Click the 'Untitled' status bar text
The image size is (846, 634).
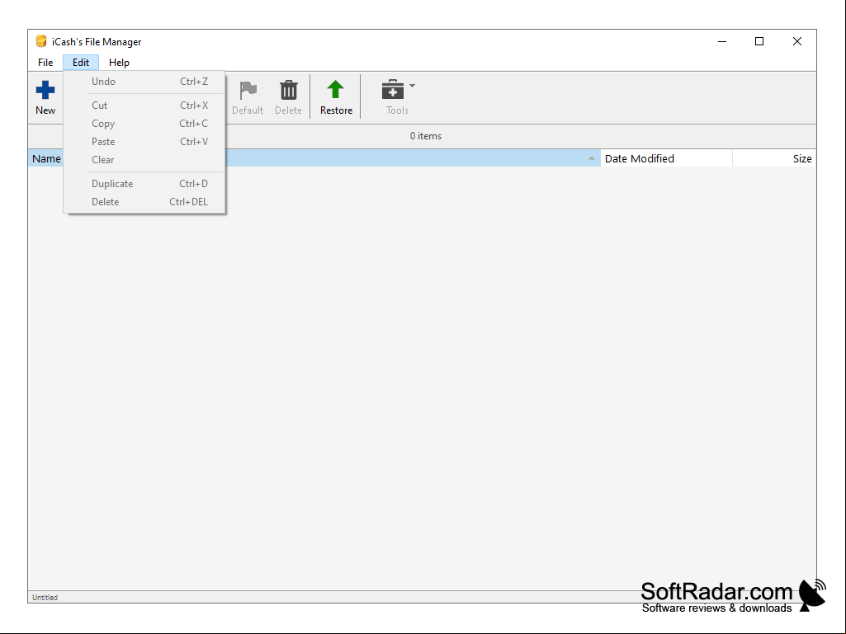click(45, 598)
